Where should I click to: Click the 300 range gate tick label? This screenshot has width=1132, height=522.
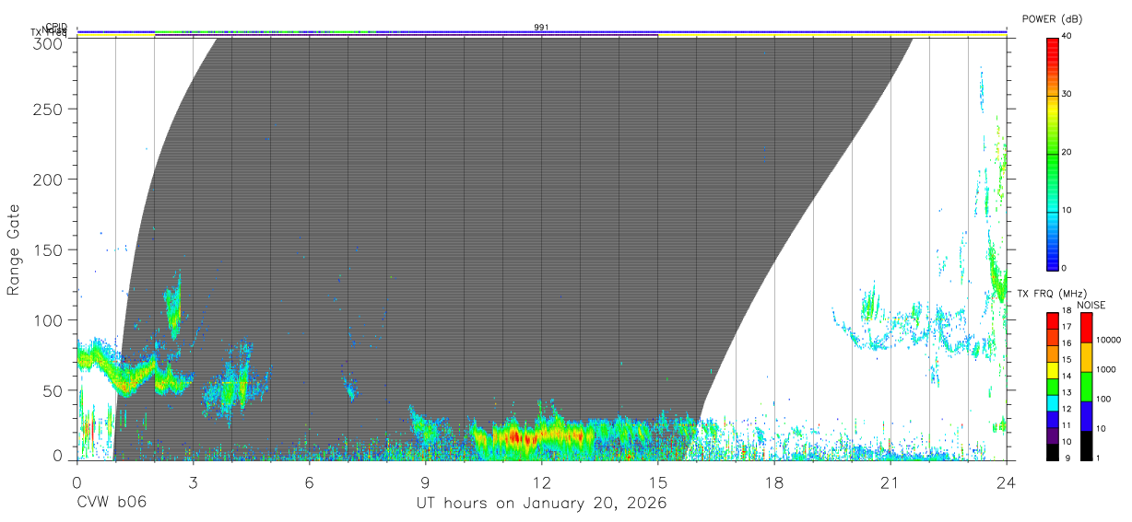(x=47, y=42)
